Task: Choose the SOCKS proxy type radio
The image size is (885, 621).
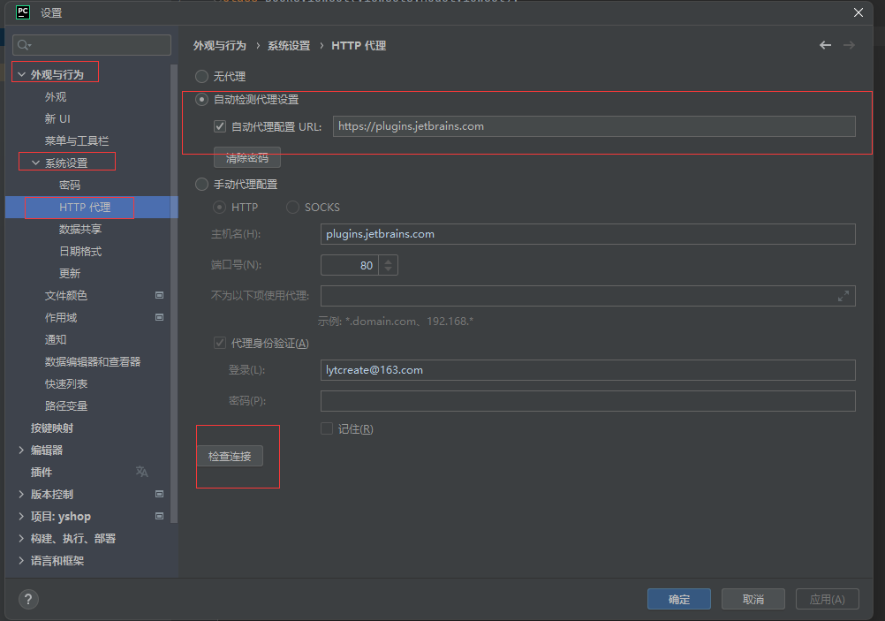Action: [292, 208]
